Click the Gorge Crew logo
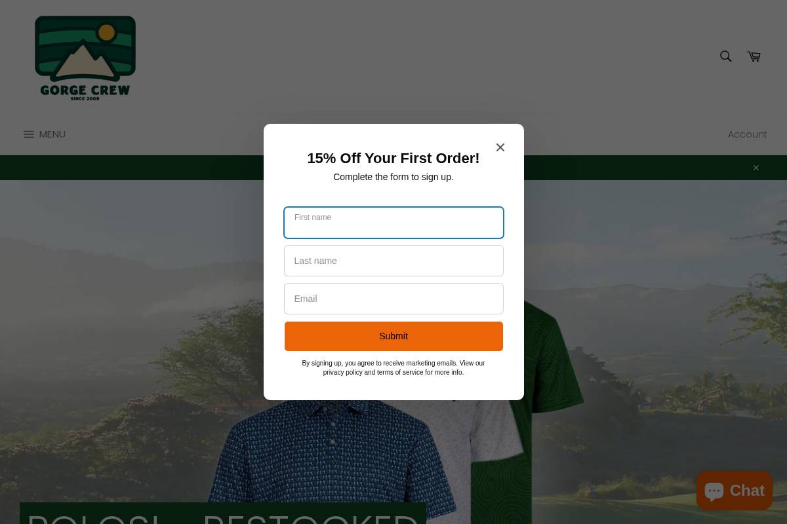Image resolution: width=787 pixels, height=524 pixels. pos(85,58)
